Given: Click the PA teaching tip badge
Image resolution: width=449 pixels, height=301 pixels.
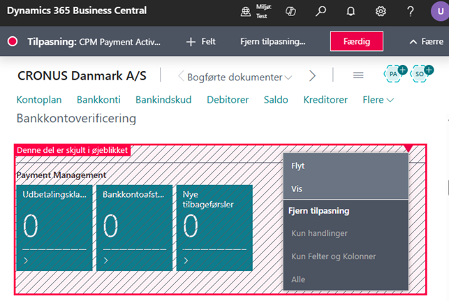Looking at the screenshot, I should click(x=395, y=73).
